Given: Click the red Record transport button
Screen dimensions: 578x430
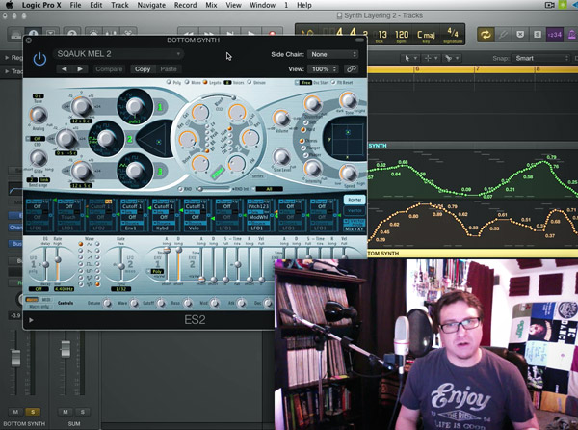Looking at the screenshot, I should click(x=272, y=33).
